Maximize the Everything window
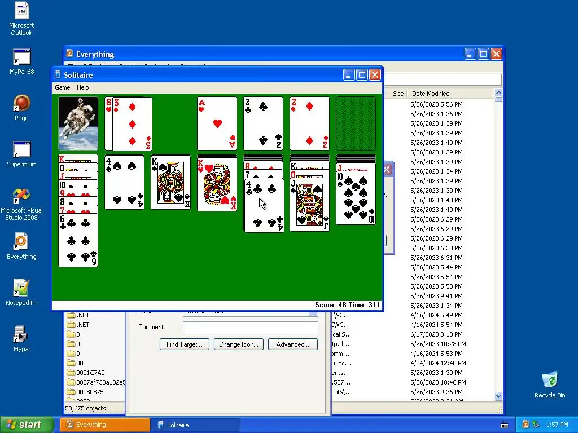 pyautogui.click(x=483, y=54)
